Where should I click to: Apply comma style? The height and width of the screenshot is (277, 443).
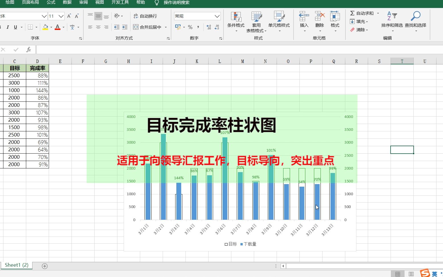tap(198, 27)
